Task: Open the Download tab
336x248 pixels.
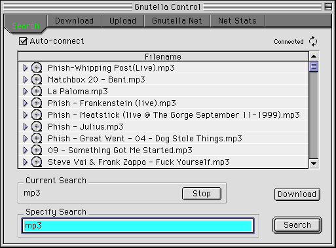Action: [x=74, y=21]
